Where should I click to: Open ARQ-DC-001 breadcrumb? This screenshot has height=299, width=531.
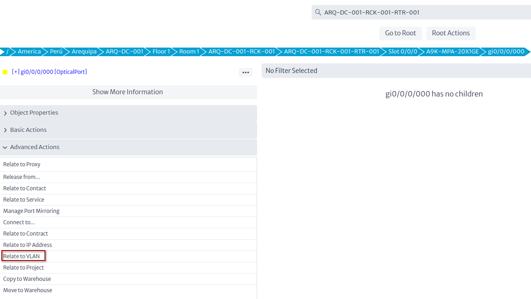[x=124, y=52]
